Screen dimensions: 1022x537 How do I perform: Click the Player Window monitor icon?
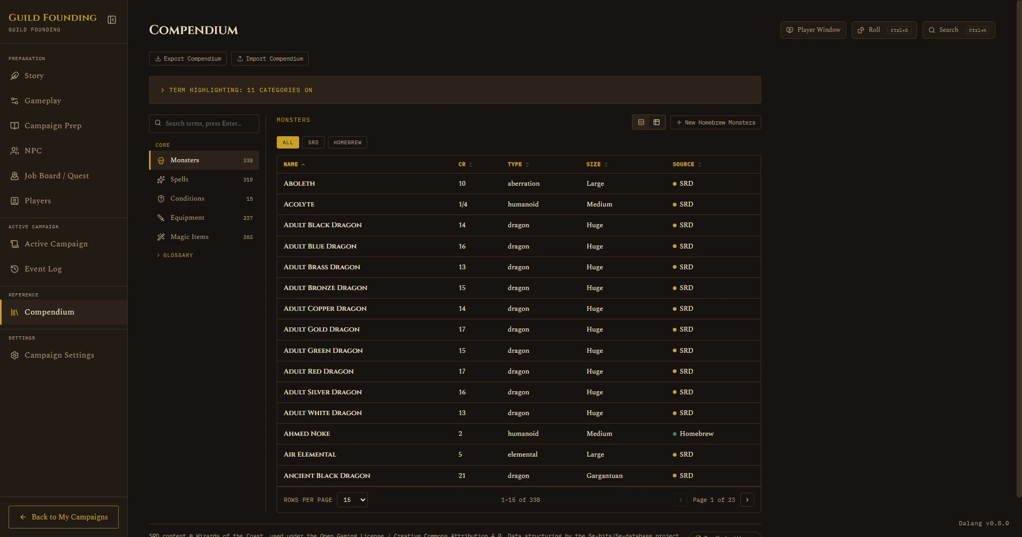[789, 30]
